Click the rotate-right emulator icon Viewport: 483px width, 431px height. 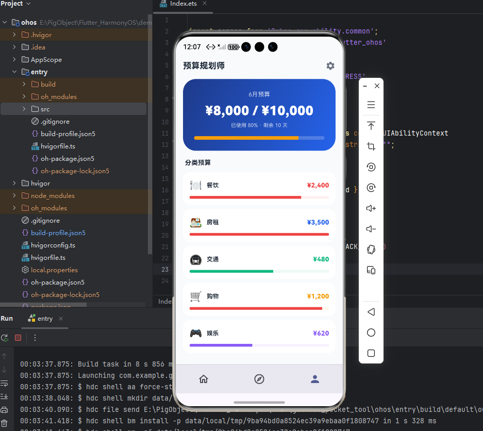pyautogui.click(x=371, y=188)
